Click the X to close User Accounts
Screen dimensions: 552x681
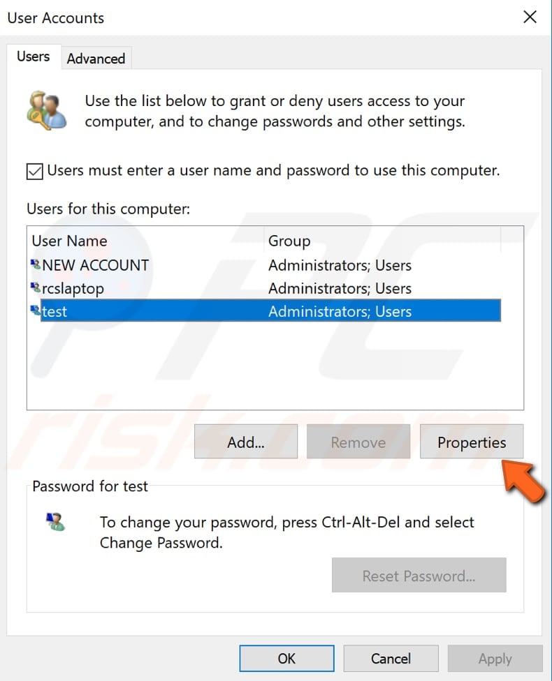(530, 17)
